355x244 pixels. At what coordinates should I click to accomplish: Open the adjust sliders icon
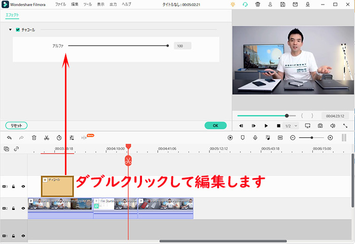[72, 137]
